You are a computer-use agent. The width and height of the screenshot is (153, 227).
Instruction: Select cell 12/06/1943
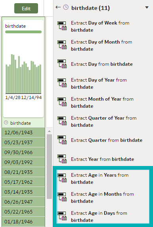pos(23,132)
